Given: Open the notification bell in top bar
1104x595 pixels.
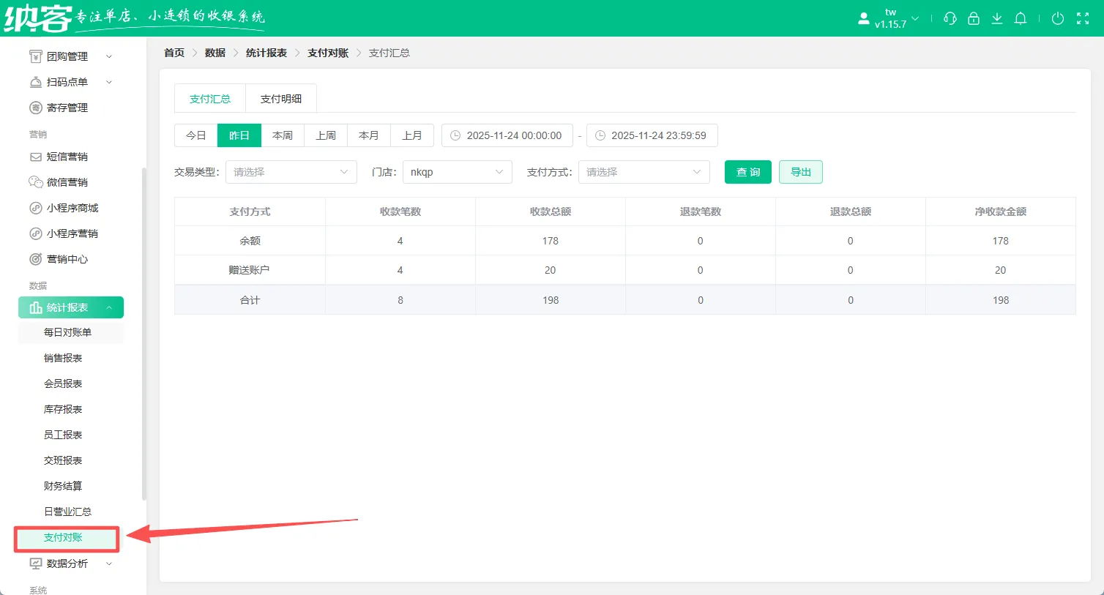Looking at the screenshot, I should [1021, 18].
